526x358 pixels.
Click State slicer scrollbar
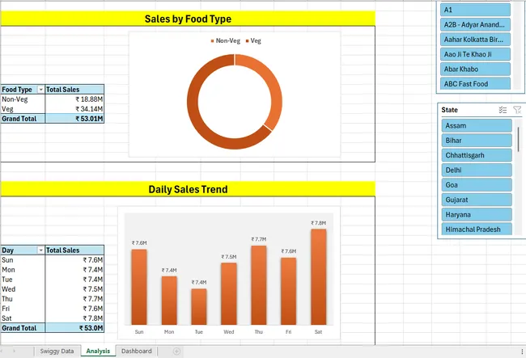coord(518,139)
